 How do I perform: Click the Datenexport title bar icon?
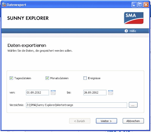pyautogui.click(x=4, y=5)
